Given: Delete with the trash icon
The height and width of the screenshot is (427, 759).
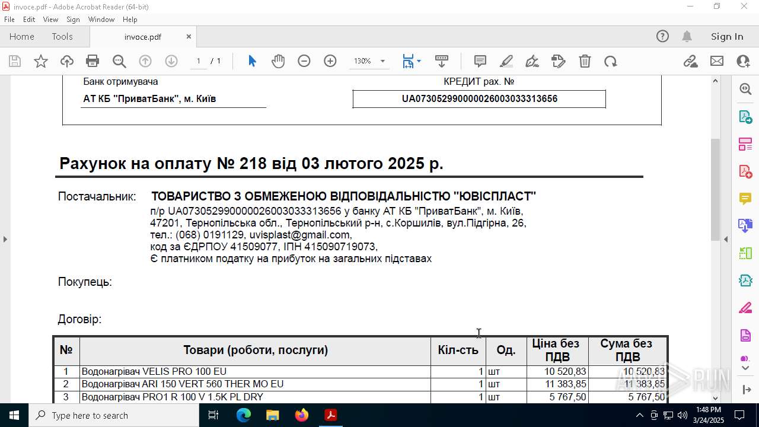Looking at the screenshot, I should click(585, 61).
